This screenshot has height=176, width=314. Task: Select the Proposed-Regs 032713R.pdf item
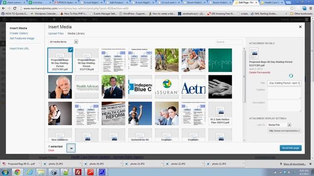coord(87,60)
